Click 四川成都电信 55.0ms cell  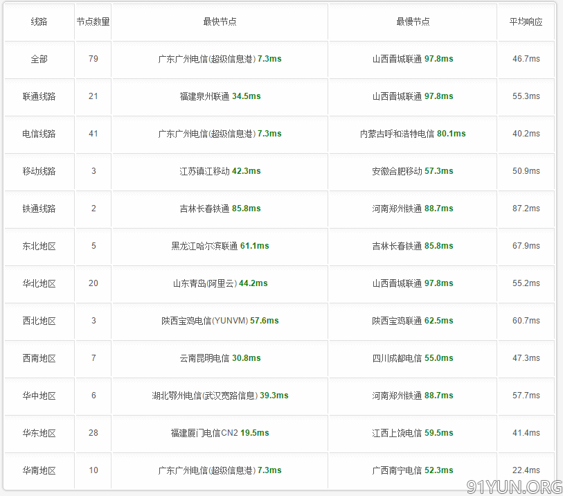[x=413, y=358]
